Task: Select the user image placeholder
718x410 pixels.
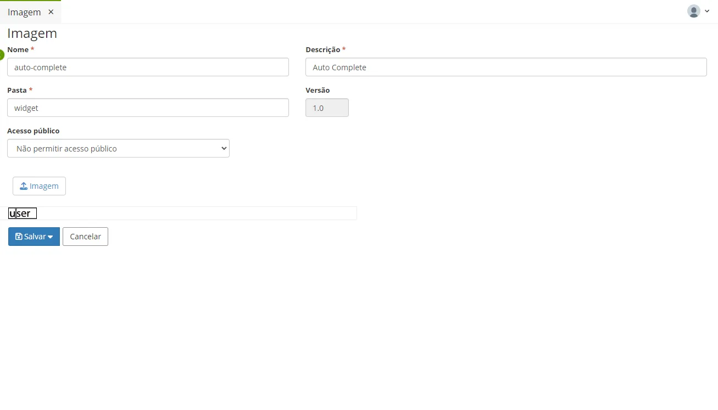Action: pos(23,214)
